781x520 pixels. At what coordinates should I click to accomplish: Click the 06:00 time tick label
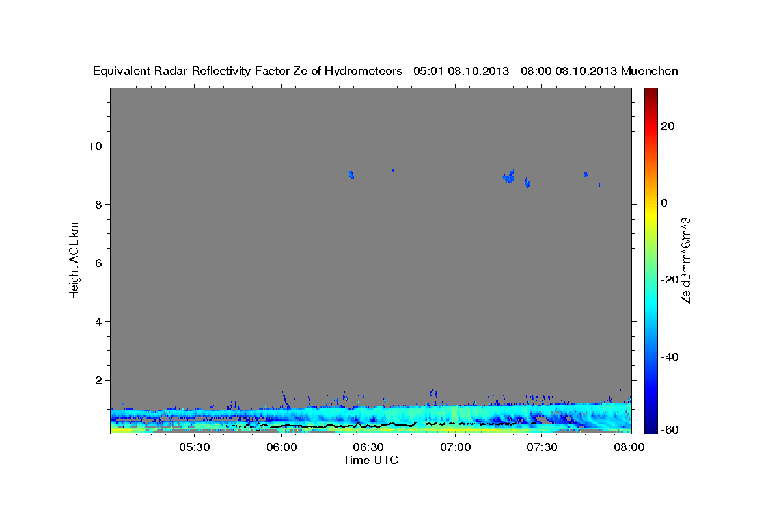pos(281,448)
